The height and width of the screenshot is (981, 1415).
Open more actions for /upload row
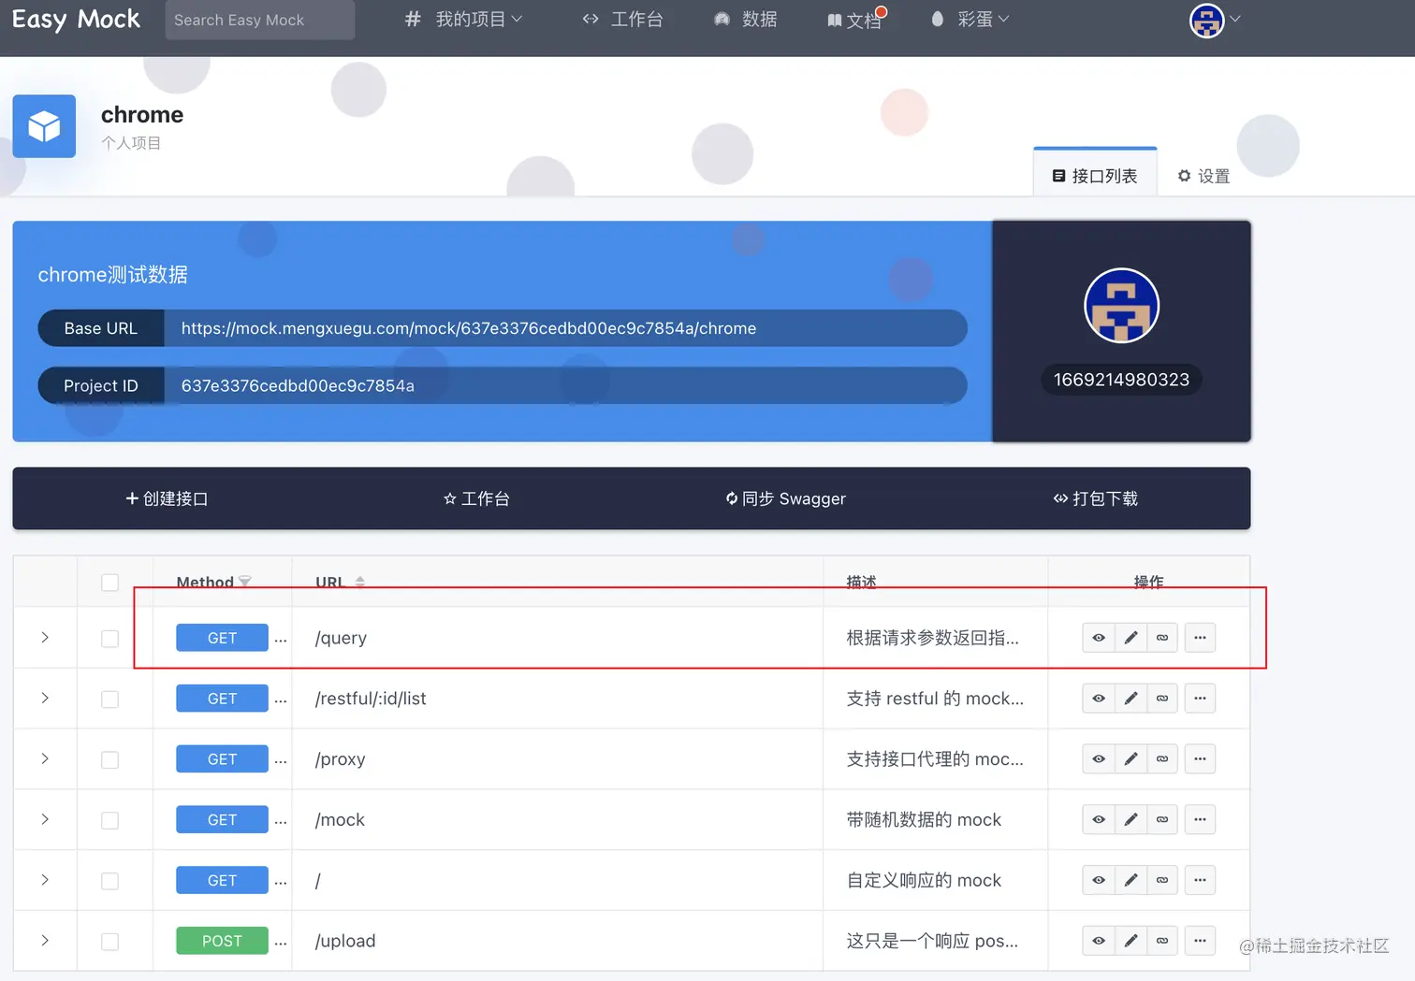(1200, 941)
